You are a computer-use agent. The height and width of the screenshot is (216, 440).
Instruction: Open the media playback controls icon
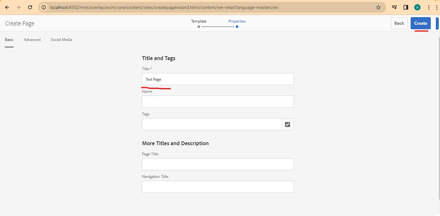pos(394,7)
